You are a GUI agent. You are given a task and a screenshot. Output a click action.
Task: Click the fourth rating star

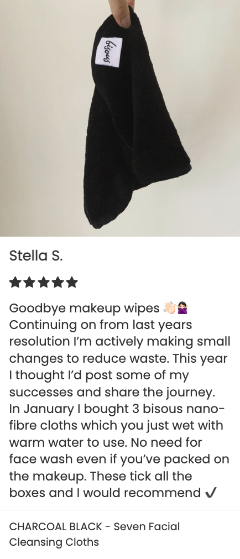(x=58, y=283)
